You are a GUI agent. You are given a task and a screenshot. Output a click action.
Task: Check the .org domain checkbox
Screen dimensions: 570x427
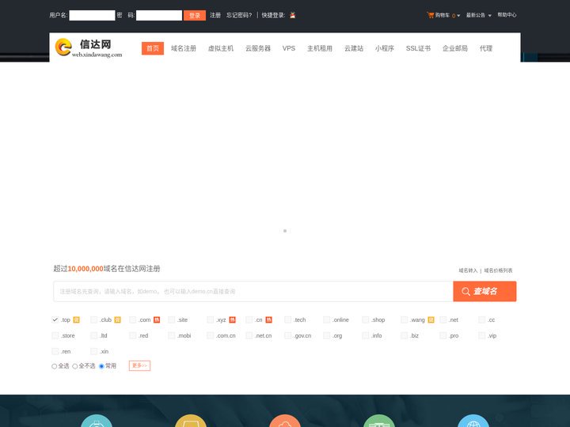[x=327, y=335]
